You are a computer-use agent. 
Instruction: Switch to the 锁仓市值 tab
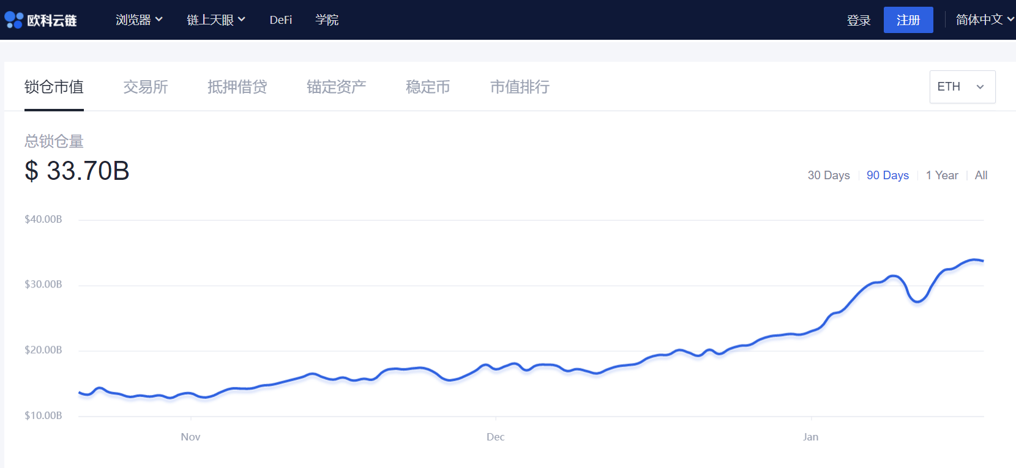(54, 87)
